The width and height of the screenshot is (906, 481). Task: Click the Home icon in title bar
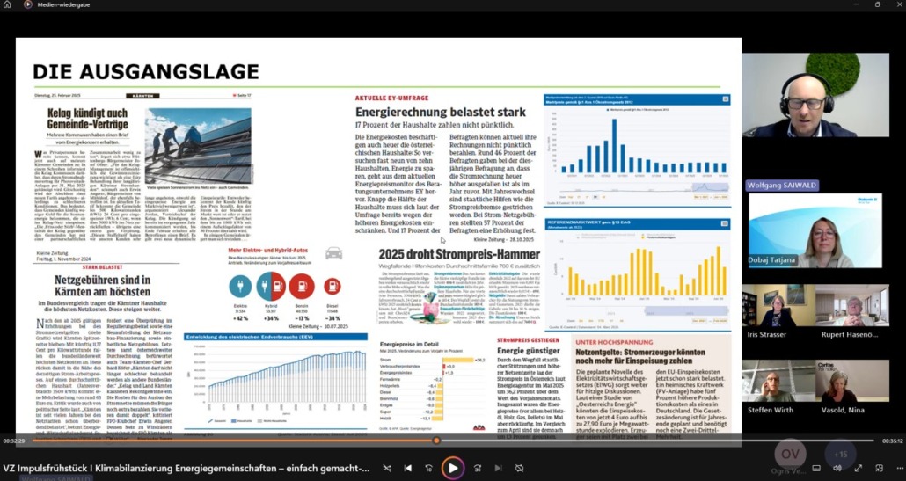[x=9, y=4]
